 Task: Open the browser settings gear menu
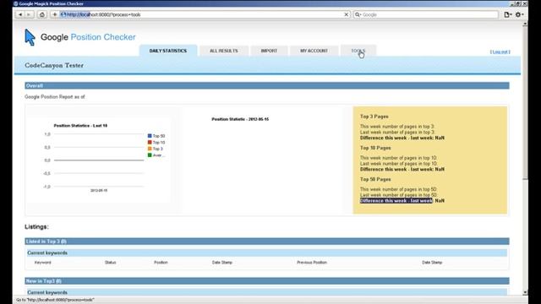(519, 14)
